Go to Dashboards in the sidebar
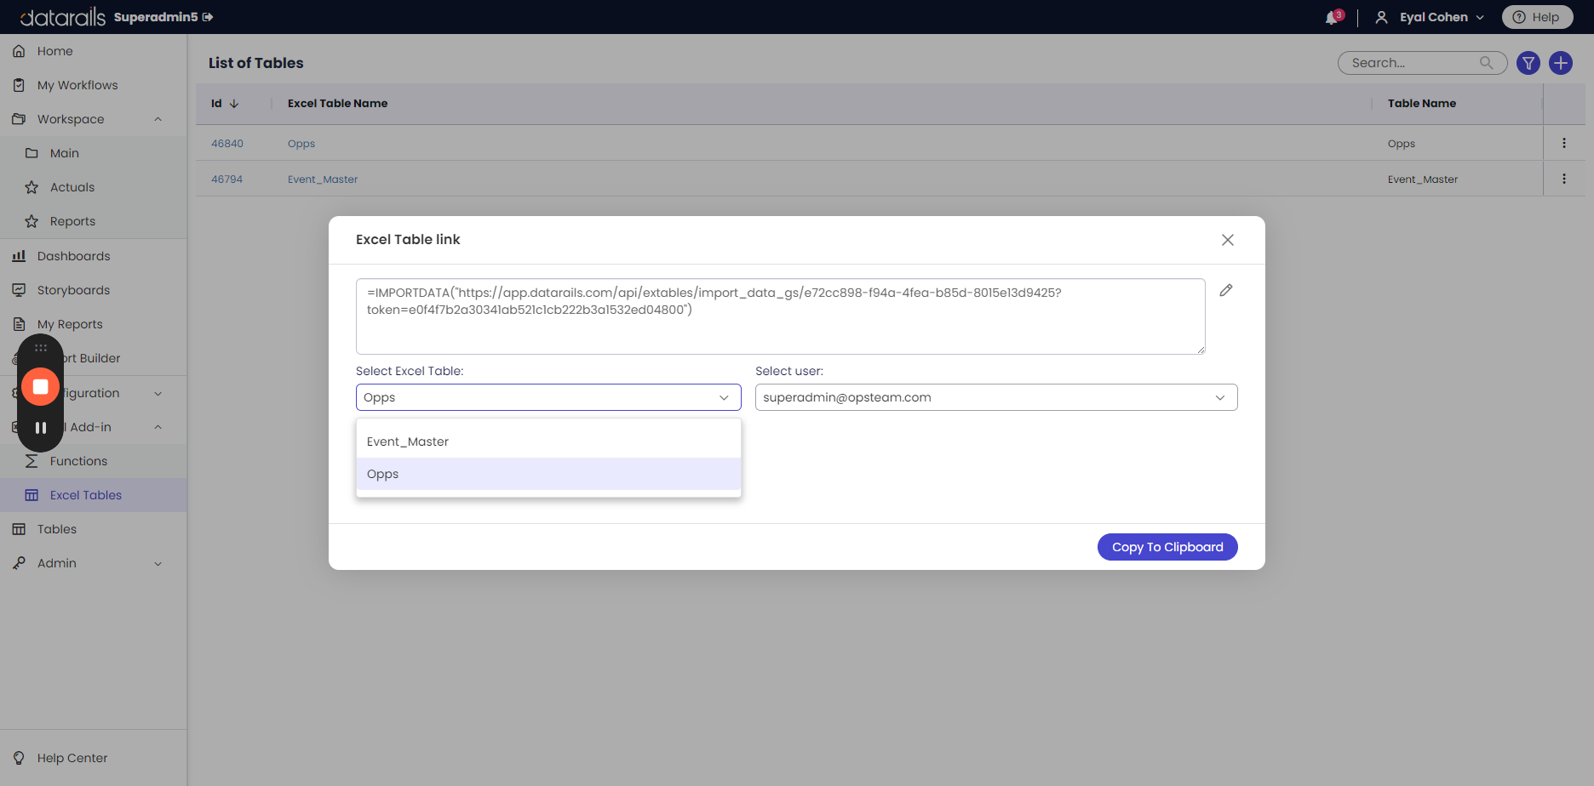Image resolution: width=1594 pixels, height=786 pixels. point(73,256)
